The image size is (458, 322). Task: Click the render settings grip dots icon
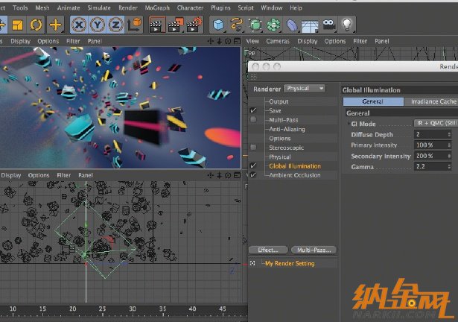coord(253,77)
